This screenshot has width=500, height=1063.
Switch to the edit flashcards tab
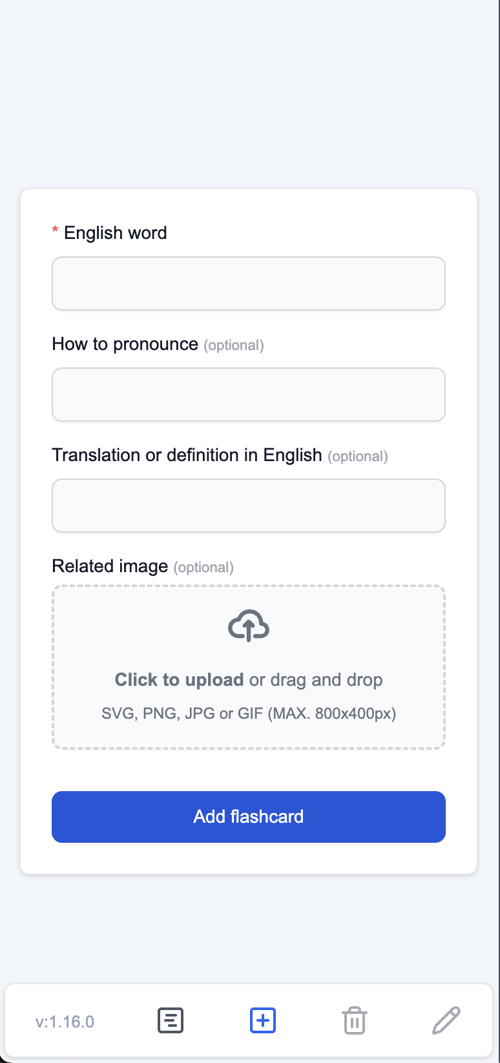(446, 1020)
